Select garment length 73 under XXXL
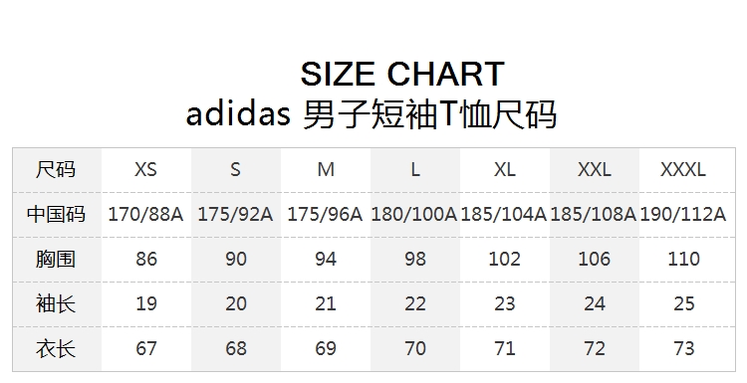The image size is (747, 383). (x=684, y=348)
